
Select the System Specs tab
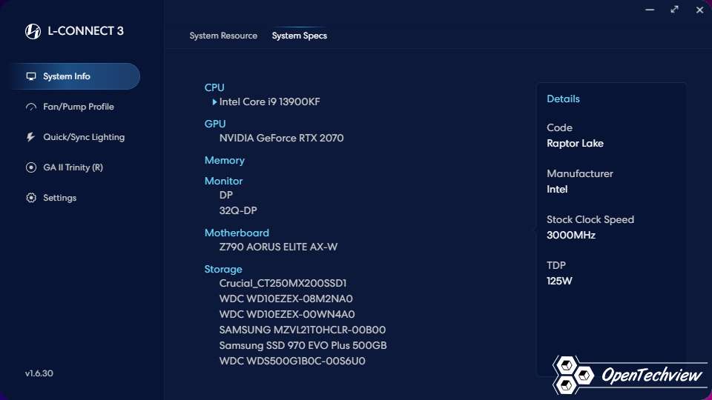(299, 36)
